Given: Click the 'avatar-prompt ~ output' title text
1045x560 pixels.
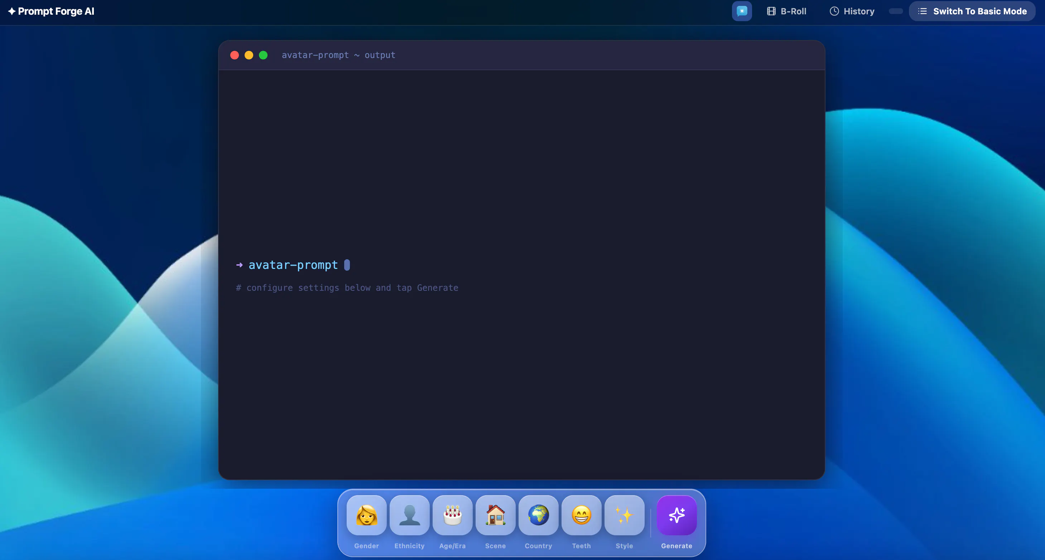Looking at the screenshot, I should 338,55.
